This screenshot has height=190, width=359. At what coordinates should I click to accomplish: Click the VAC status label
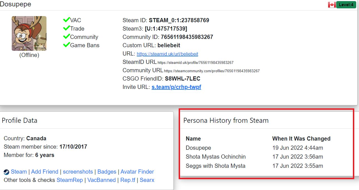click(76, 20)
